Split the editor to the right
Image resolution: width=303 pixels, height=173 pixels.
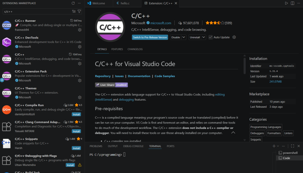293,3
